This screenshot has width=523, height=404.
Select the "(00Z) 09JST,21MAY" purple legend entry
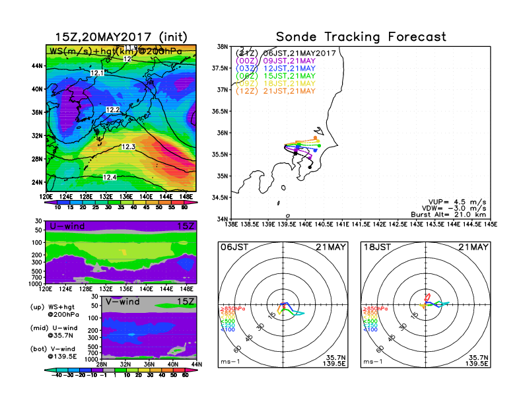coord(275,61)
